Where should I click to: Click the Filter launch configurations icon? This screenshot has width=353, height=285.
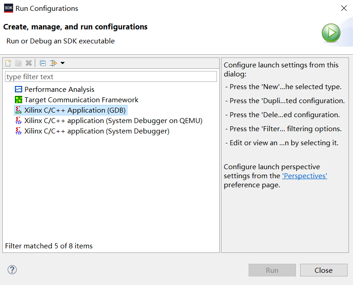point(53,63)
